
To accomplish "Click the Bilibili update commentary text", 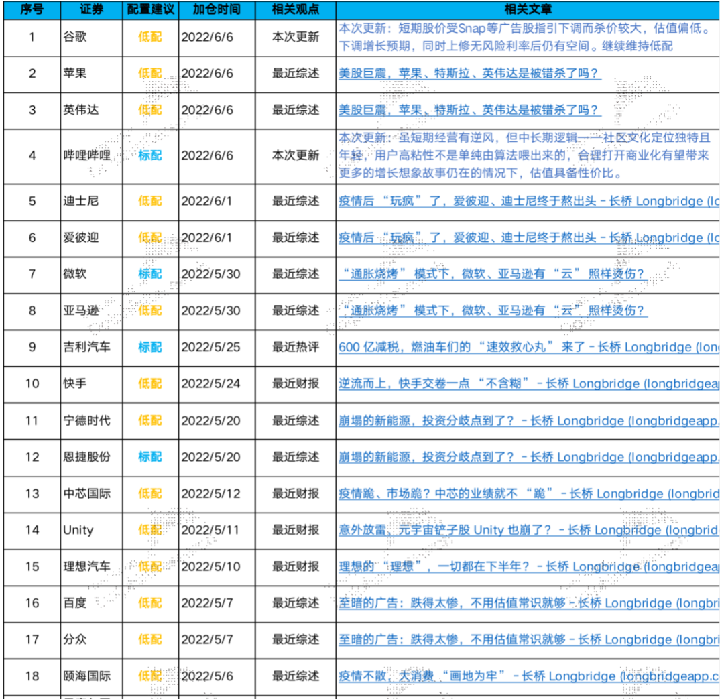I will (x=524, y=156).
